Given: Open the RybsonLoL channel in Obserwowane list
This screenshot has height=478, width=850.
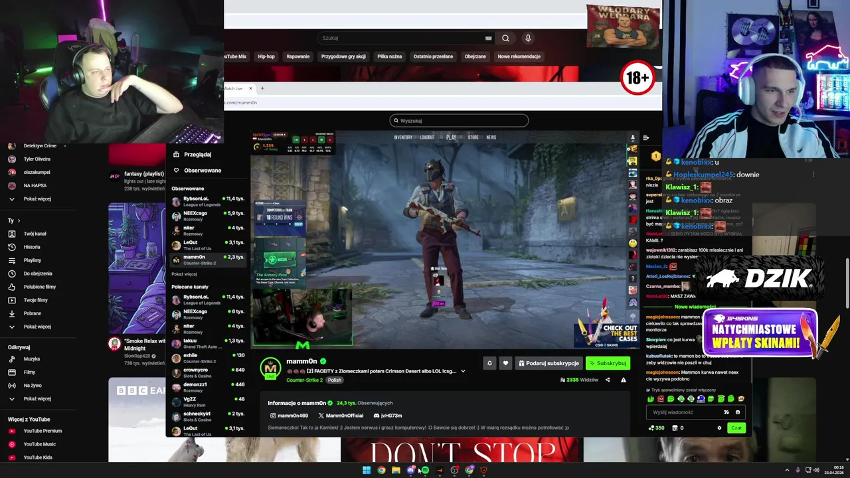Looking at the screenshot, I should tap(208, 201).
